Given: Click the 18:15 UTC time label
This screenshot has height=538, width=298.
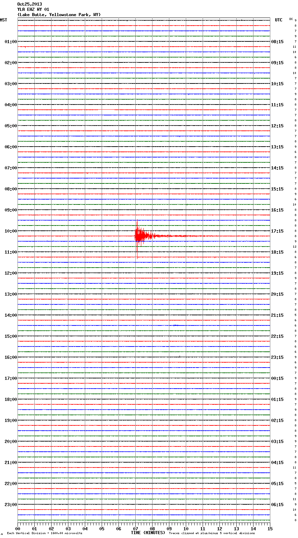Looking at the screenshot, I should click(277, 252).
